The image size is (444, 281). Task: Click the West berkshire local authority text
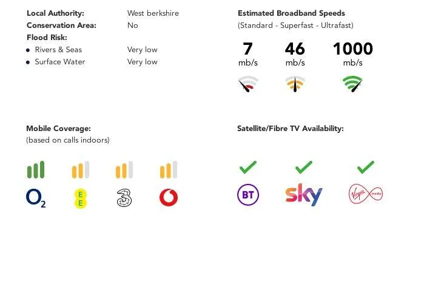click(x=153, y=13)
